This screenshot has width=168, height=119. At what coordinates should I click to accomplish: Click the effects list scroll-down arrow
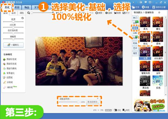(166, 95)
